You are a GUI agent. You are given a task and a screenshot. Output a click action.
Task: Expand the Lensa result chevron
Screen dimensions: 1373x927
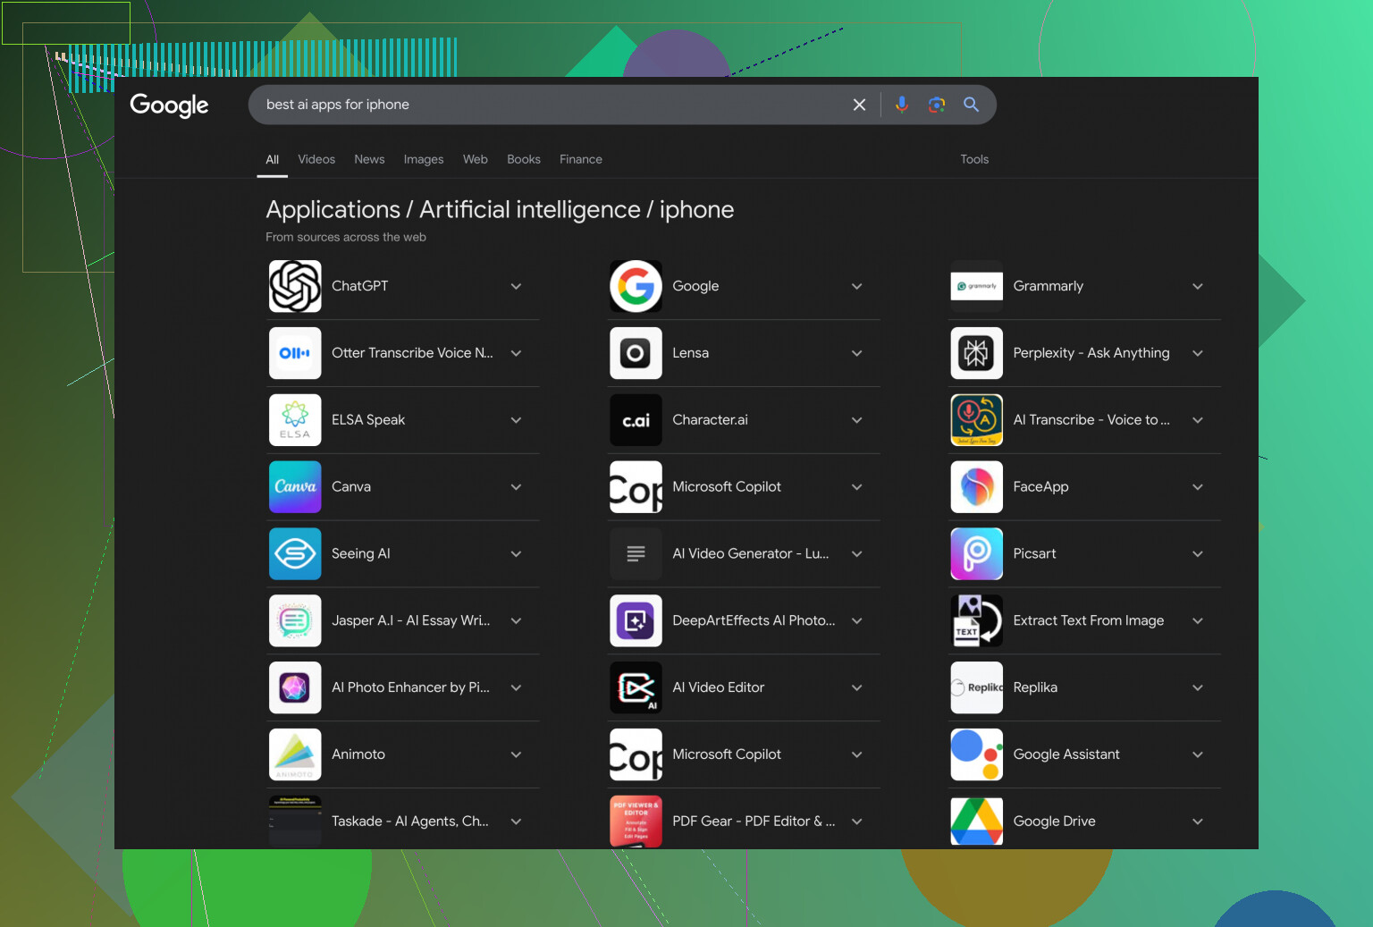click(856, 353)
